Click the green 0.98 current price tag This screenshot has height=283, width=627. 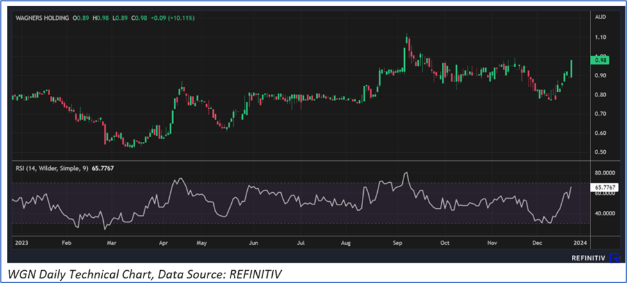pyautogui.click(x=601, y=60)
